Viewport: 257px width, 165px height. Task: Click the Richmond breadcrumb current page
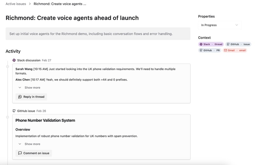(x=60, y=4)
